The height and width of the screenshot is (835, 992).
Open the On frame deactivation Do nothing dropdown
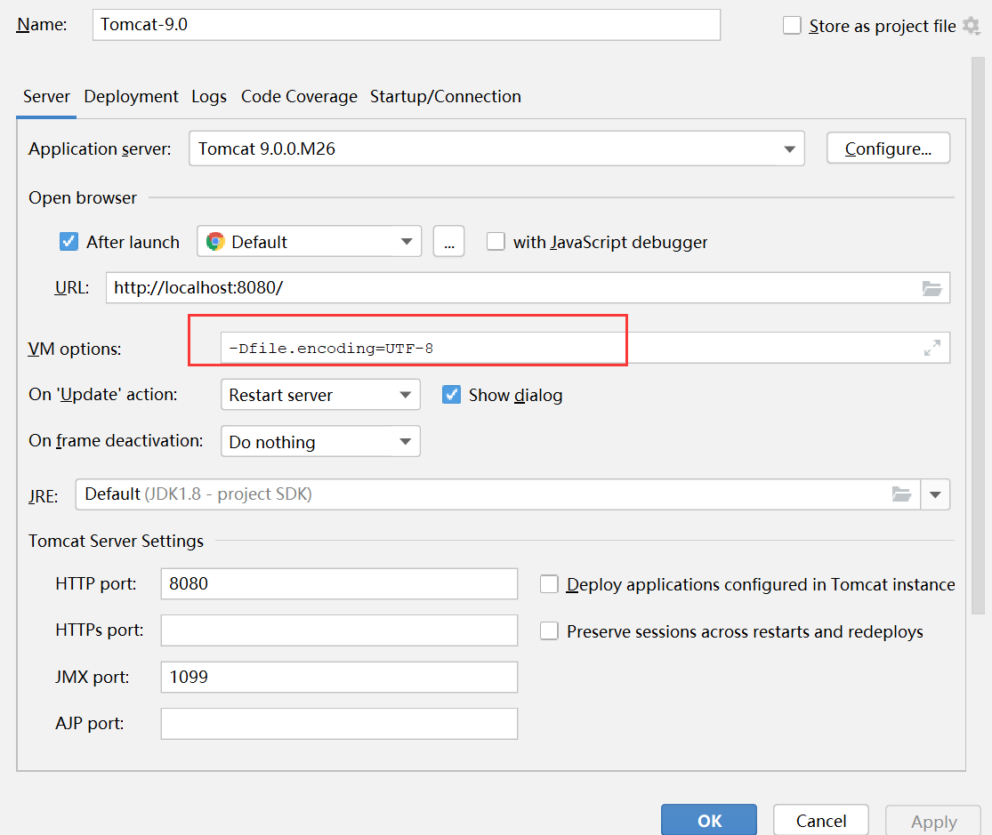320,442
